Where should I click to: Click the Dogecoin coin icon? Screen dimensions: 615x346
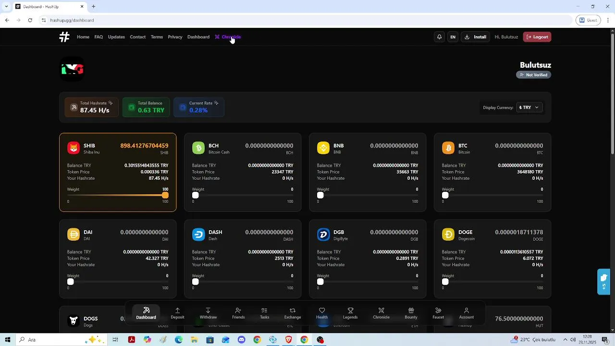pyautogui.click(x=448, y=235)
